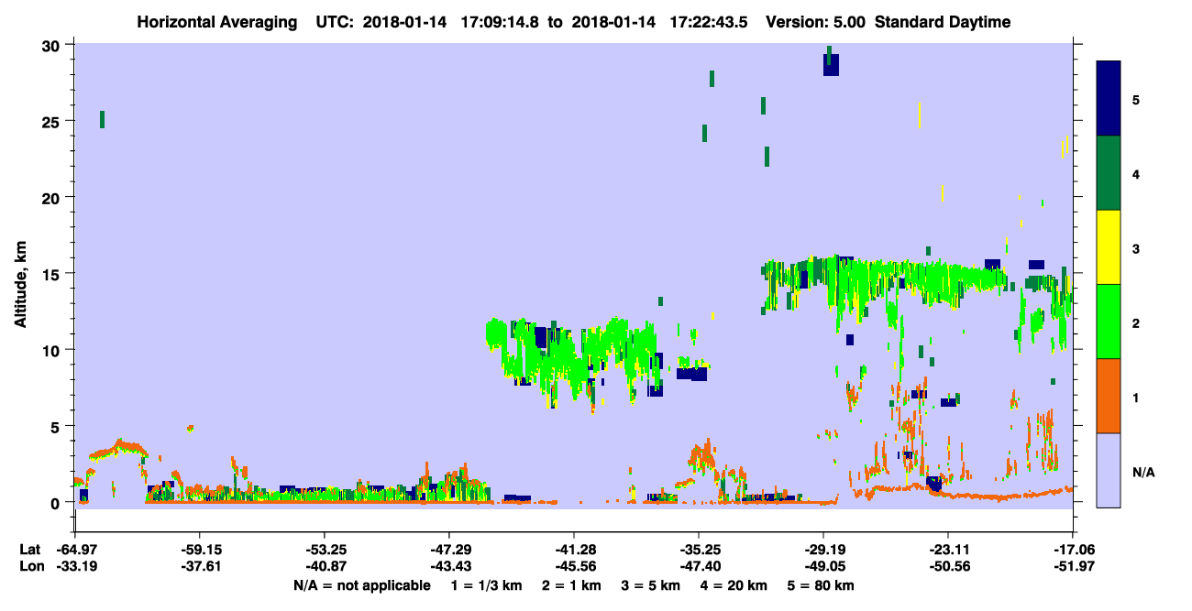Click the 15 altitude tick label
Viewport: 1192px width, 611px height.
(x=53, y=274)
